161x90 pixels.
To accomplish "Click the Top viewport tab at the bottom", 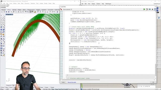I will coord(13,85).
